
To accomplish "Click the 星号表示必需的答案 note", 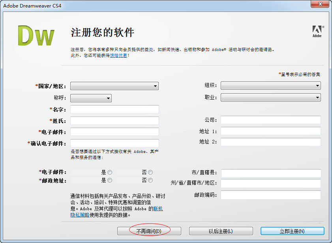I will coord(299,74).
